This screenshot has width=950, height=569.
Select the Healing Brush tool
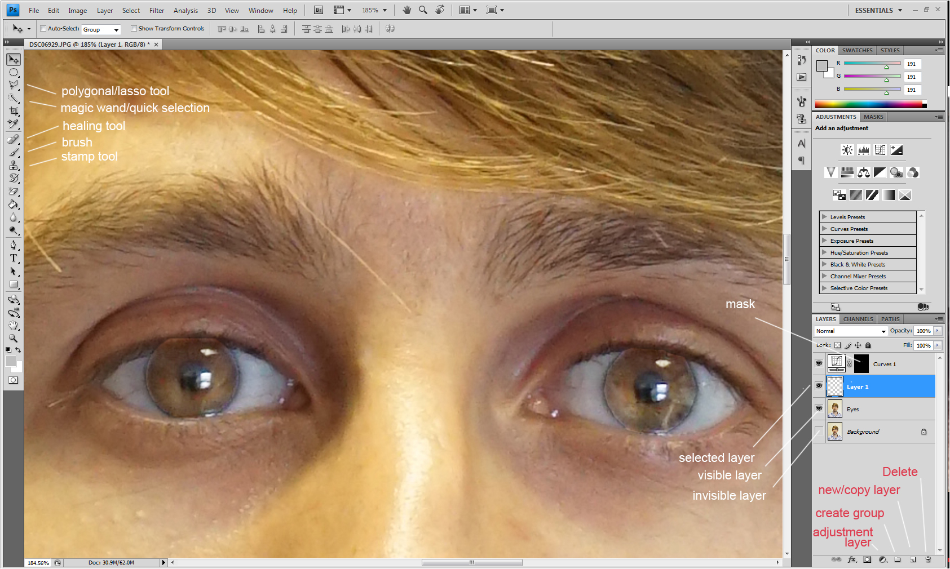[14, 139]
